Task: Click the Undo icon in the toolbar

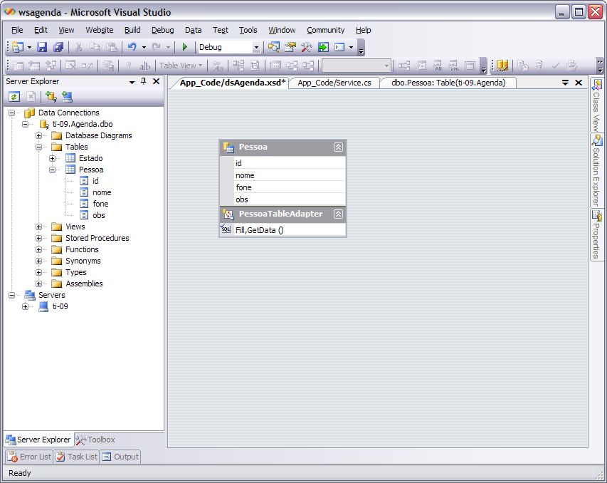Action: tap(132, 47)
